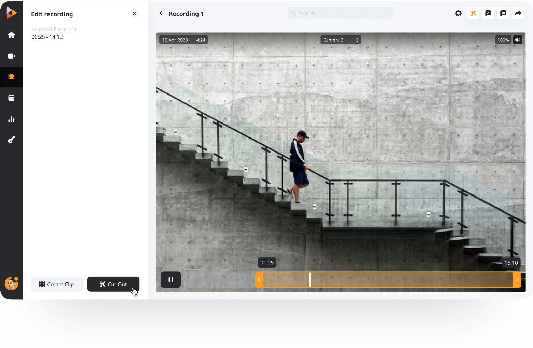Click the 01:25 time label
Viewport: 533px width, 348px height.
(267, 263)
